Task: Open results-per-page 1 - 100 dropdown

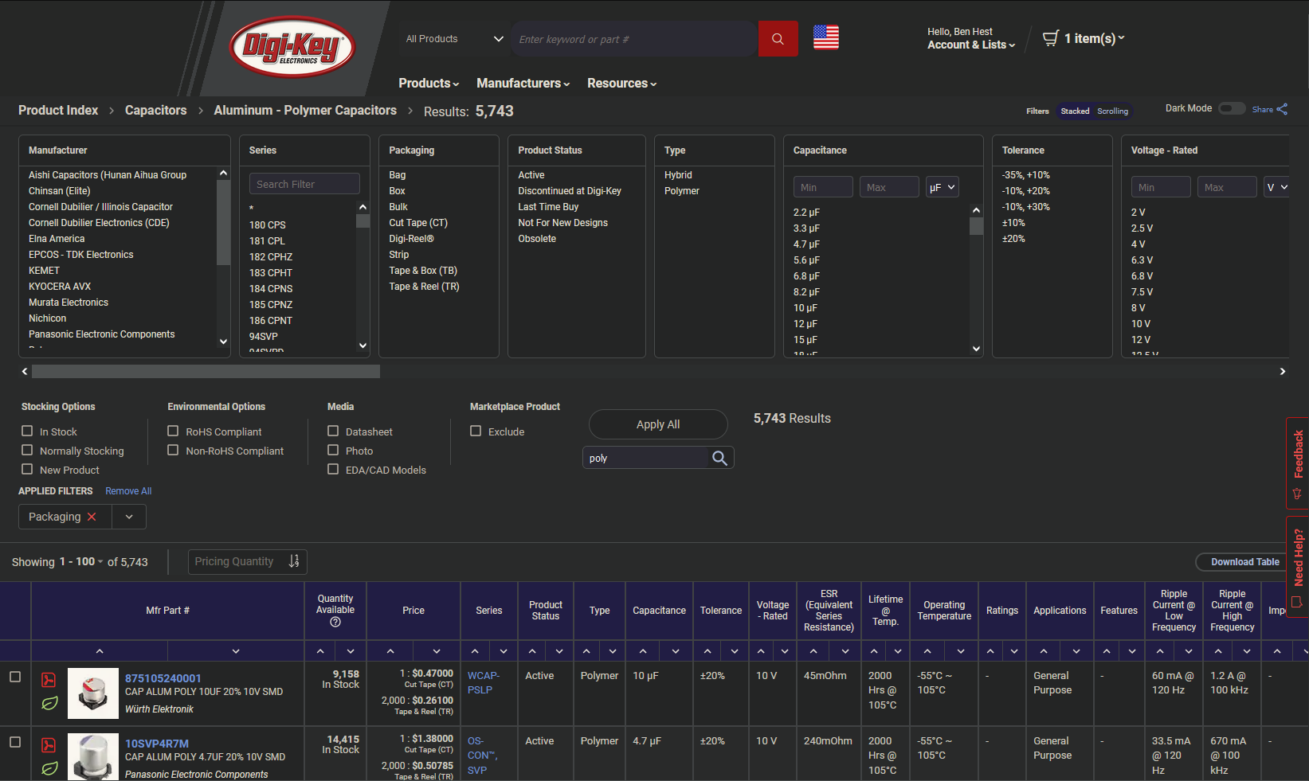Action: click(x=81, y=562)
